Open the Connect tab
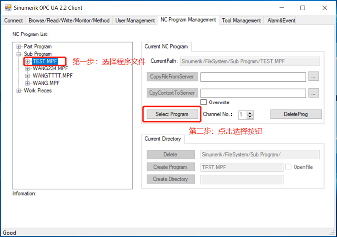337x237 pixels. pos(13,21)
